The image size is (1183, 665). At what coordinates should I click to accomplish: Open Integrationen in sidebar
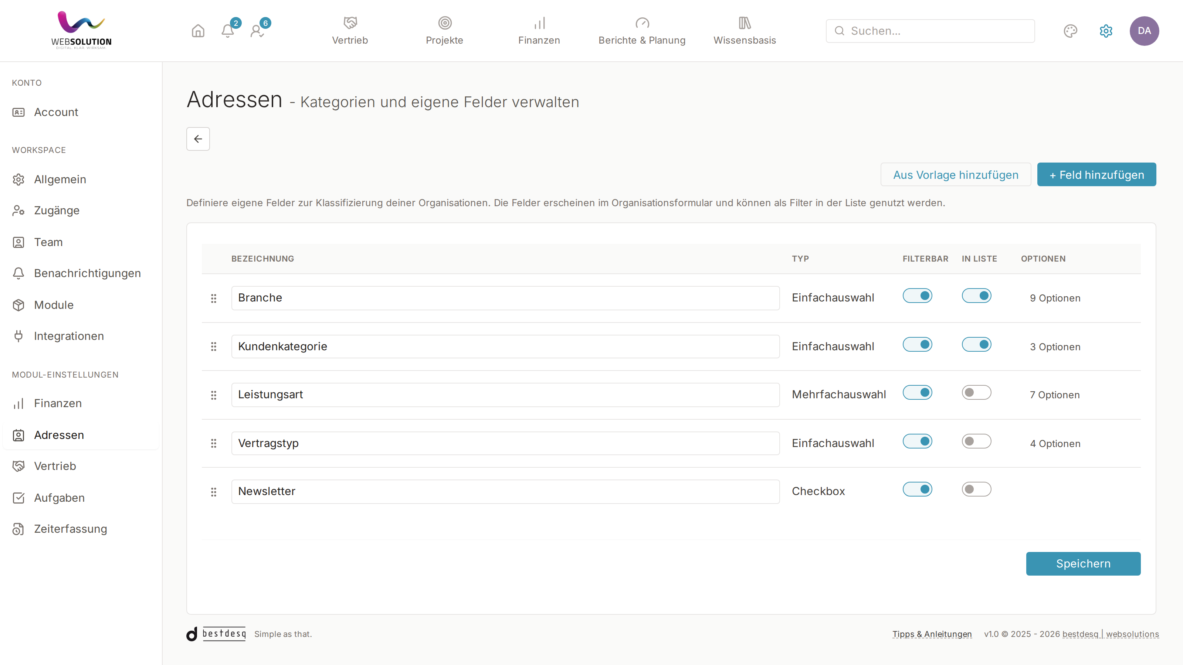(81, 336)
